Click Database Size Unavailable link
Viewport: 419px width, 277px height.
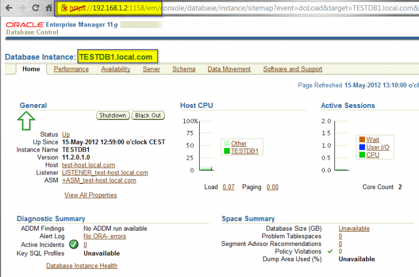click(354, 228)
